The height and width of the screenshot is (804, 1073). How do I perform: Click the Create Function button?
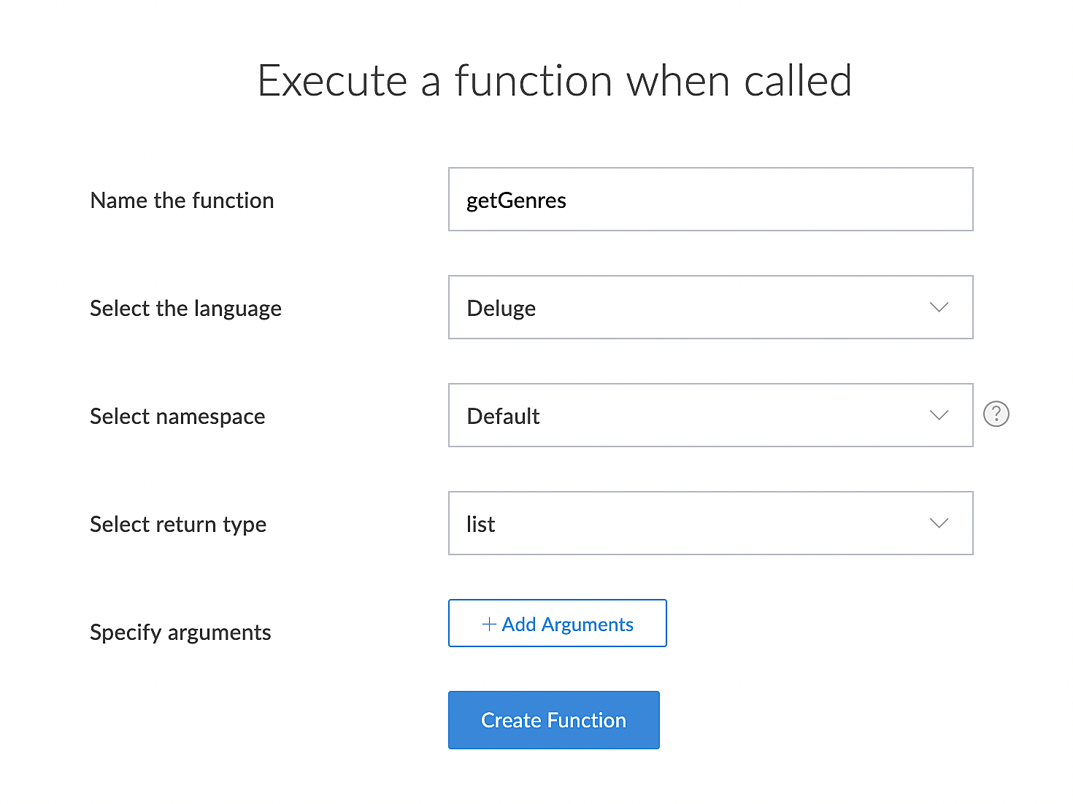[x=553, y=720]
